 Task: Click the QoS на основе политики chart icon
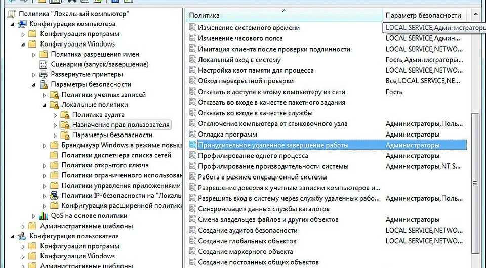(43, 216)
